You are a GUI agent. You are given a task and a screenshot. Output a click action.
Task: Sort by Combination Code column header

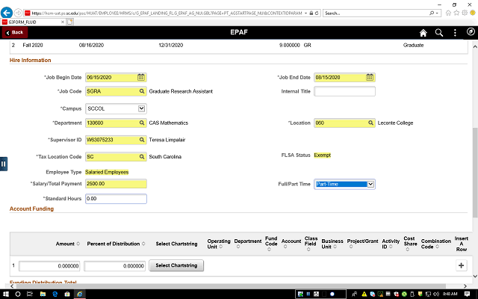436,244
